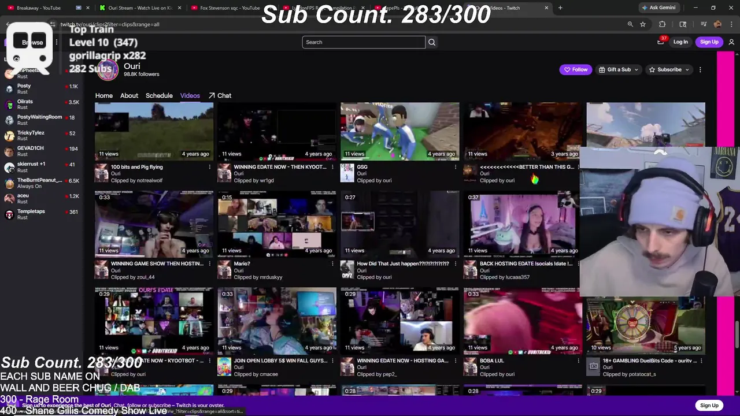Click aceu's avatar in the sidebar

[x=9, y=199]
